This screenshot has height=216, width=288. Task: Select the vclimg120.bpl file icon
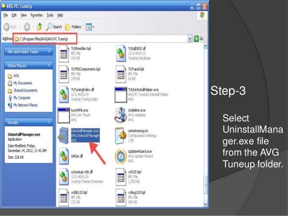coord(121,198)
